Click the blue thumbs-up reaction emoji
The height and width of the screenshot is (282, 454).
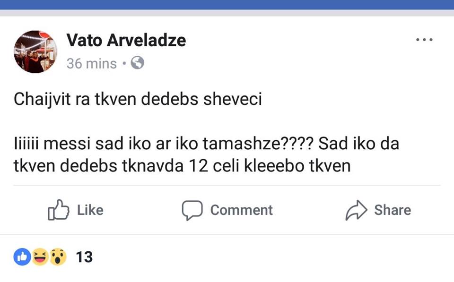click(x=22, y=256)
